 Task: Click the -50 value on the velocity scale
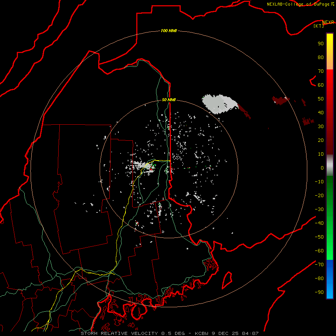(x=319, y=237)
